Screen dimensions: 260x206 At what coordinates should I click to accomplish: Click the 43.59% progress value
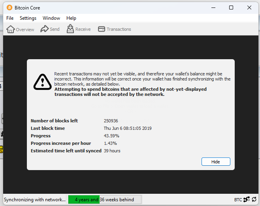pos(111,136)
